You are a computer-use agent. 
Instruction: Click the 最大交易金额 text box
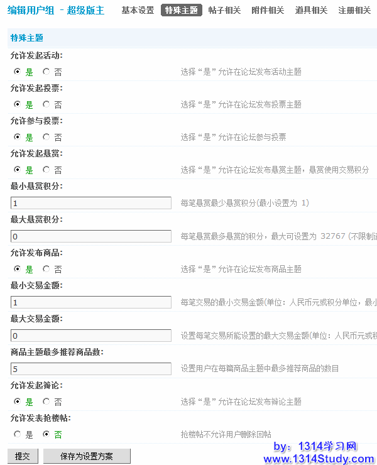[x=91, y=336]
